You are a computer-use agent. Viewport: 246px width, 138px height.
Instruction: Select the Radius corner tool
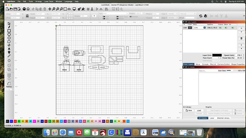pyautogui.click(x=9, y=84)
